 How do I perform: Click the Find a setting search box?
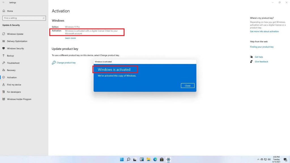point(24,18)
